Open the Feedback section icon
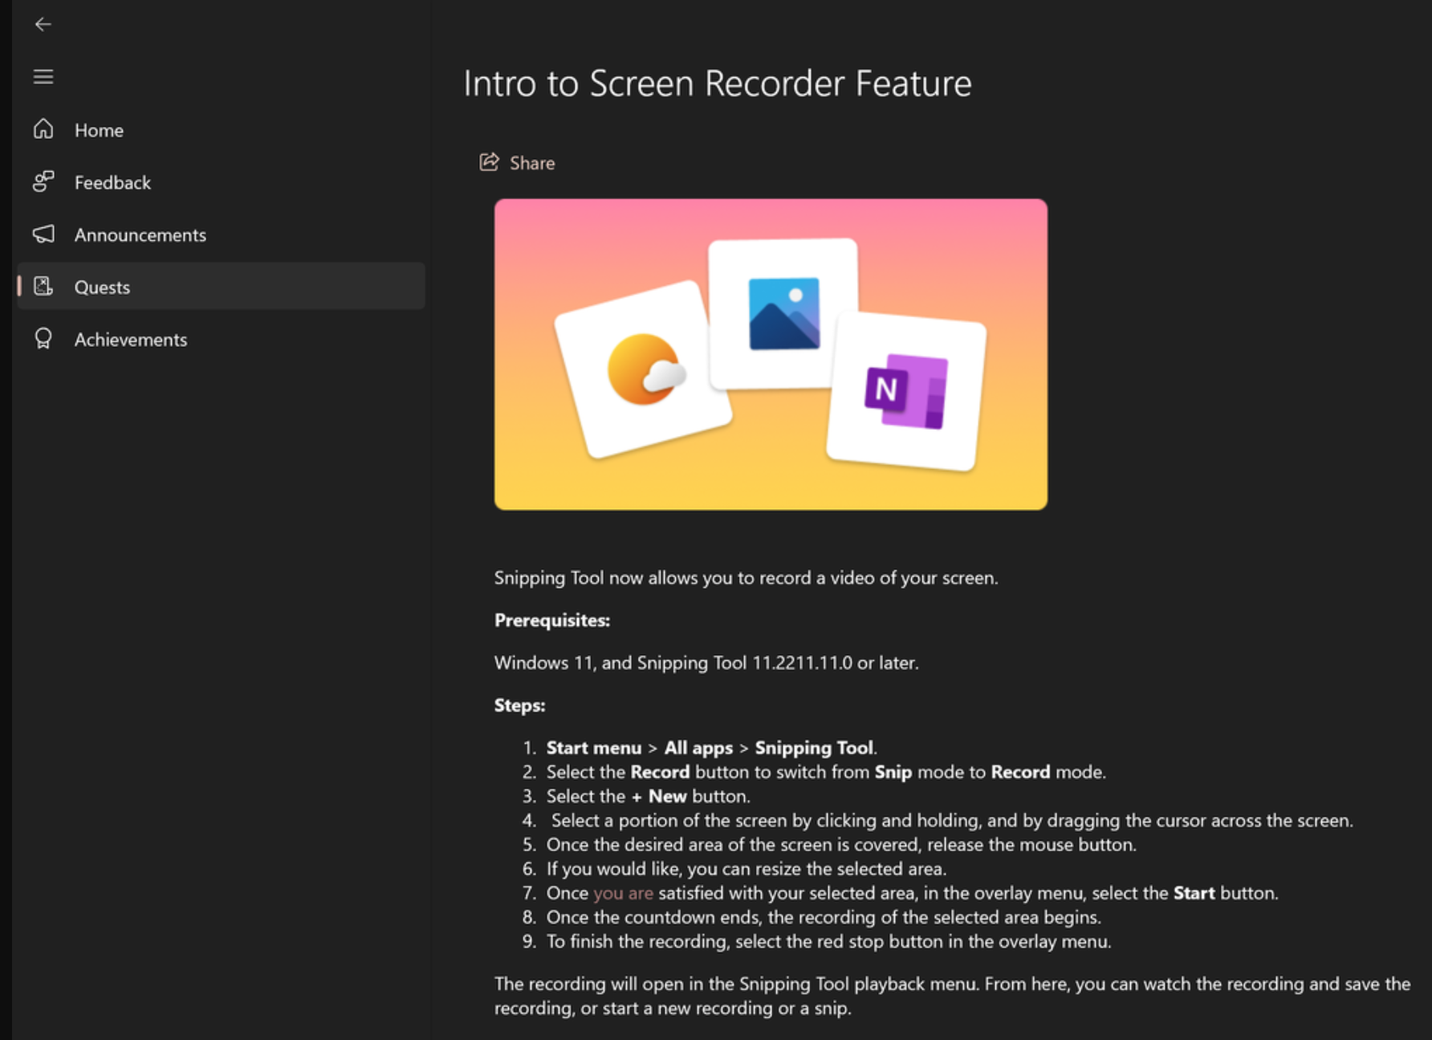Screen dimensions: 1432x1040 [43, 182]
